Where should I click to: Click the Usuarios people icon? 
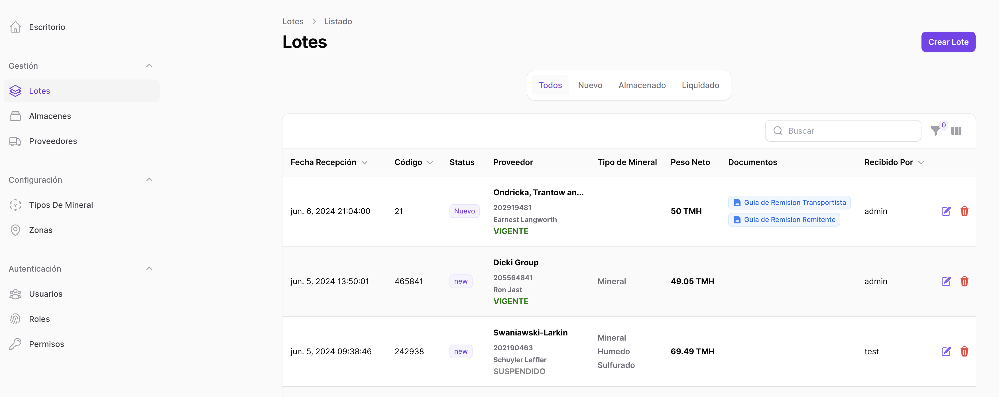(x=15, y=294)
